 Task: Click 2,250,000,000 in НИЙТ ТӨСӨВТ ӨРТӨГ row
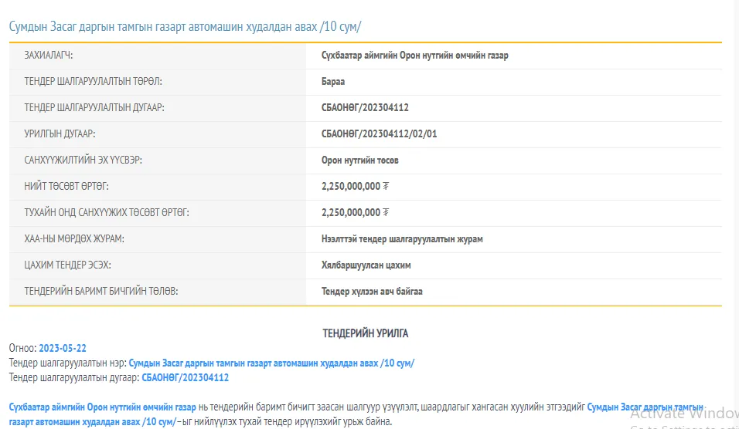(x=355, y=186)
